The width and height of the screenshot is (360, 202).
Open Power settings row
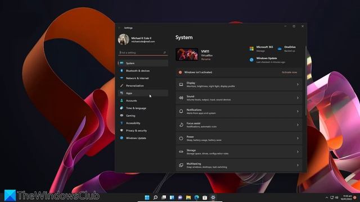click(x=239, y=138)
